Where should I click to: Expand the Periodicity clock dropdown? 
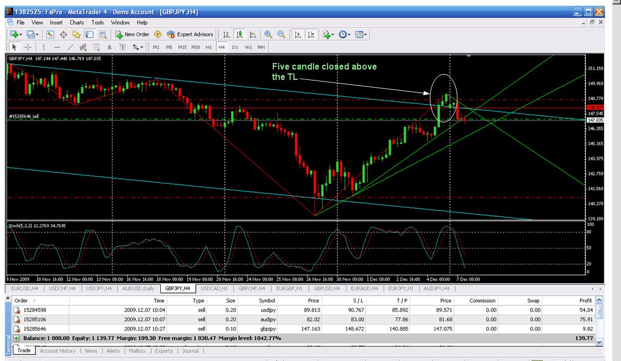click(x=344, y=34)
